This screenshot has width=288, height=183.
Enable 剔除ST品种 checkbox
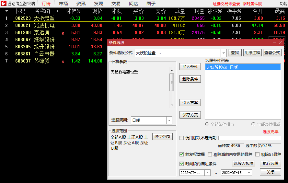[x=257, y=154]
